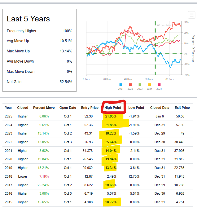Screen dimensions: 197x208
Task: Click the "Last 5 Years" heading
Action: point(28,19)
